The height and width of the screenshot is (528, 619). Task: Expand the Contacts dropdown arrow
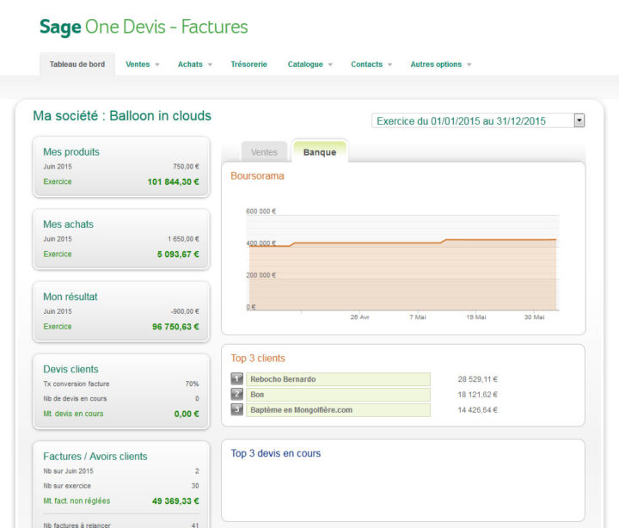pyautogui.click(x=390, y=64)
